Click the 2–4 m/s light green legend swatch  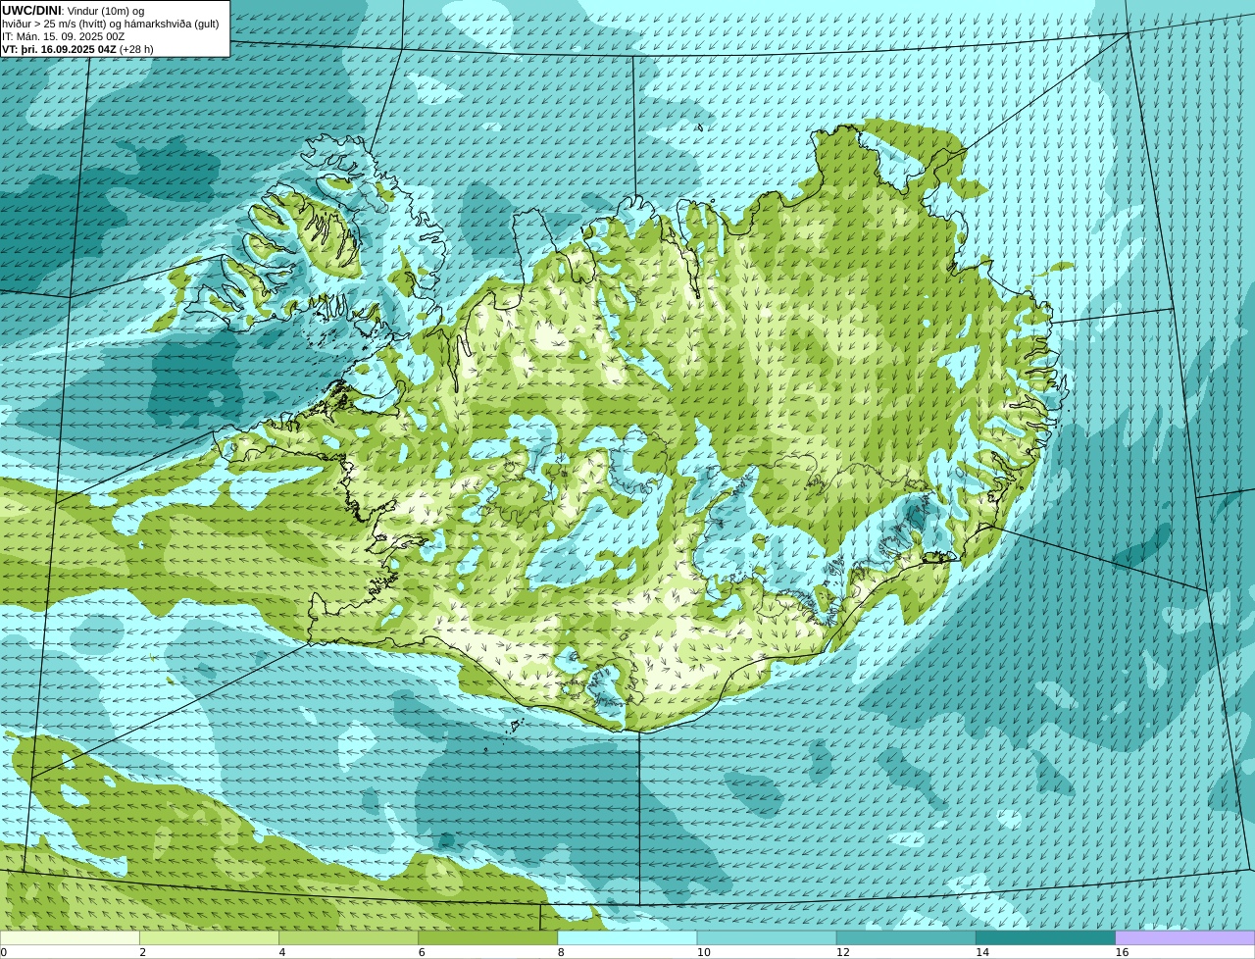209,937
